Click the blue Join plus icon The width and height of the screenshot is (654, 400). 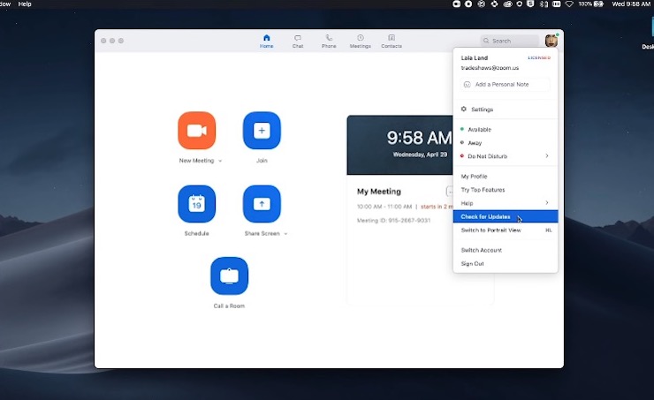pyautogui.click(x=262, y=131)
